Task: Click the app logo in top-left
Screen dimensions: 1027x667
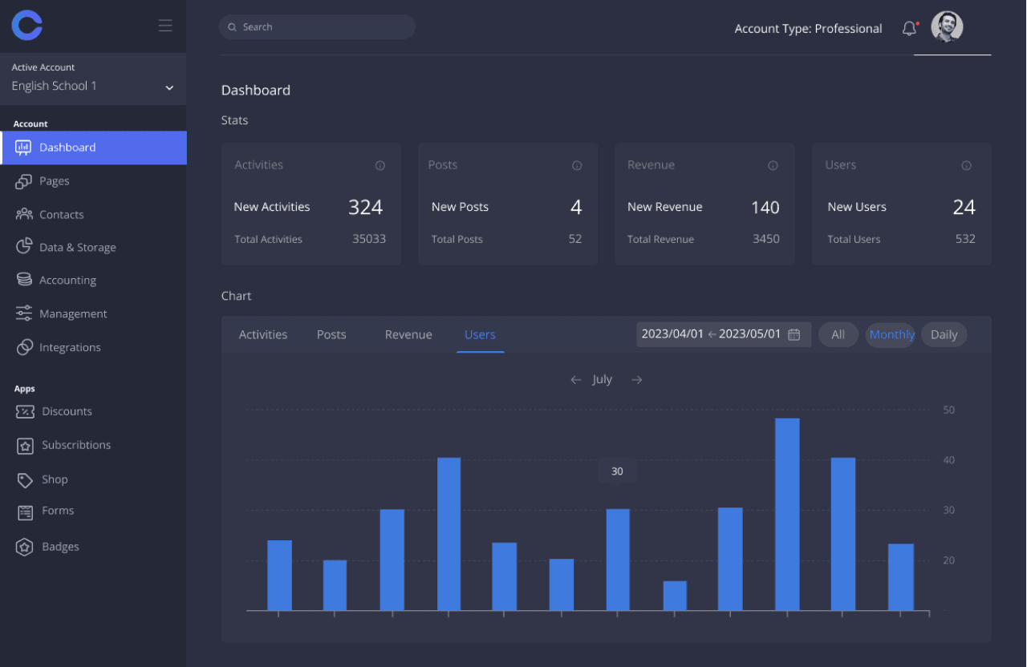Action: 27,26
